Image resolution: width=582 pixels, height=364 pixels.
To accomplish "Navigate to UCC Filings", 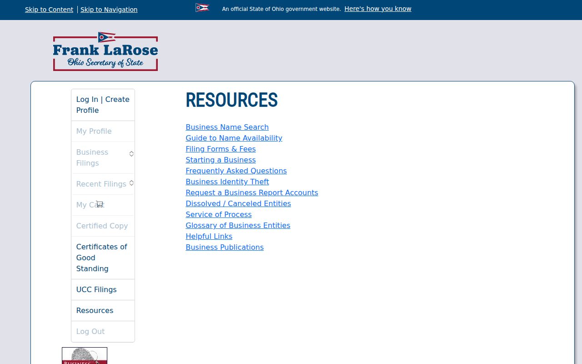I will click(103, 290).
